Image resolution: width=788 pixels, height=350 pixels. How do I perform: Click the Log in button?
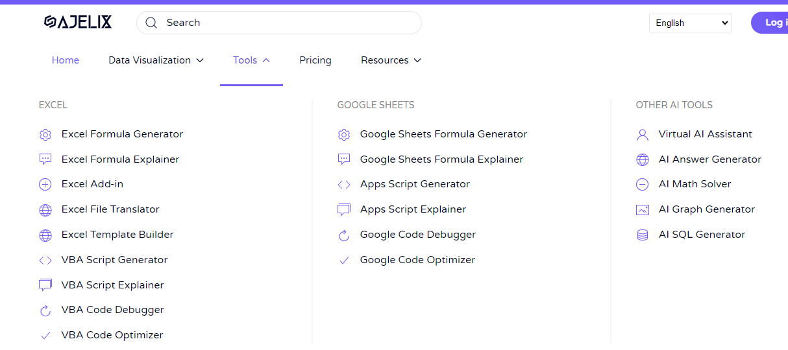(770, 23)
